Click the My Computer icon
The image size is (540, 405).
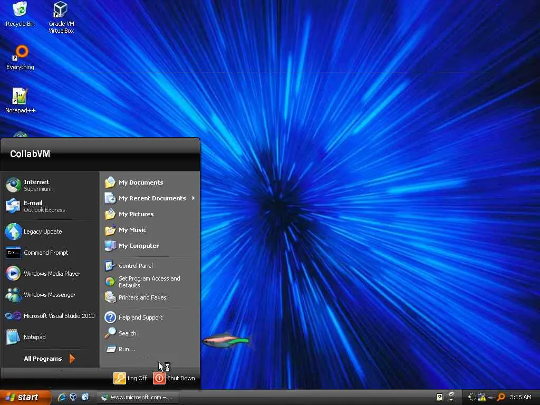point(110,246)
